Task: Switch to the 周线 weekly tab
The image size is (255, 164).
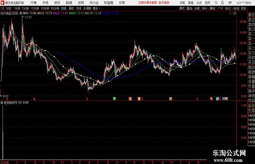Action: tap(71, 8)
